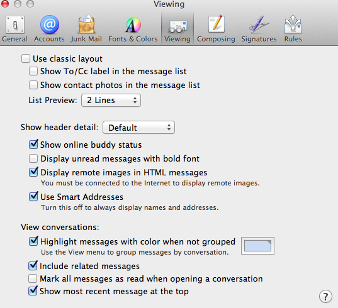338x308 pixels.
Task: Enable Show To/Cc label checkbox
Action: tap(33, 71)
